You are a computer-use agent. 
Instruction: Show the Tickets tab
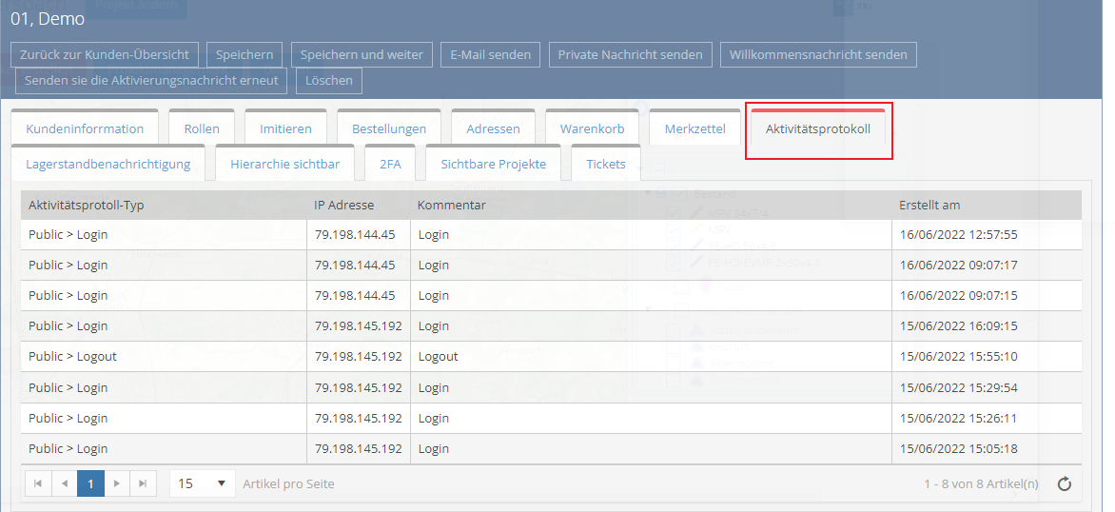pyautogui.click(x=605, y=164)
